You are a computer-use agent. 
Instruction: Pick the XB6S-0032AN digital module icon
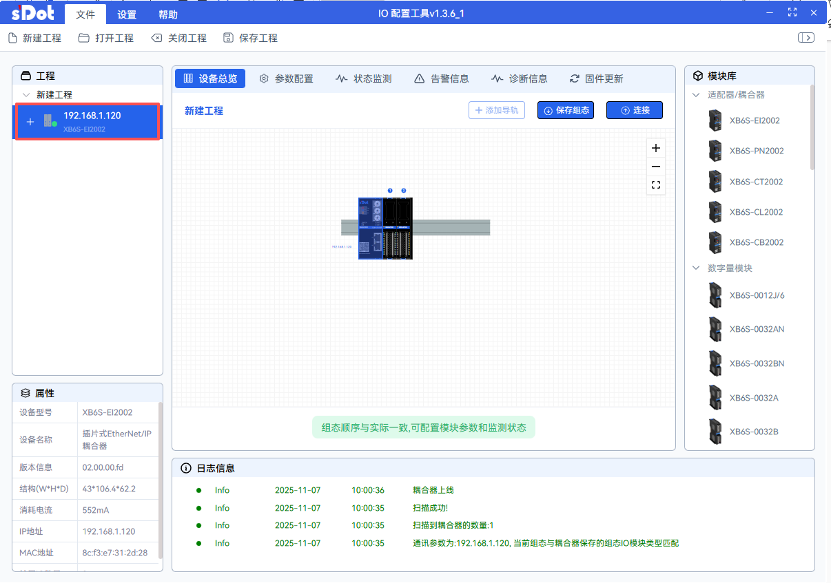[x=715, y=329]
